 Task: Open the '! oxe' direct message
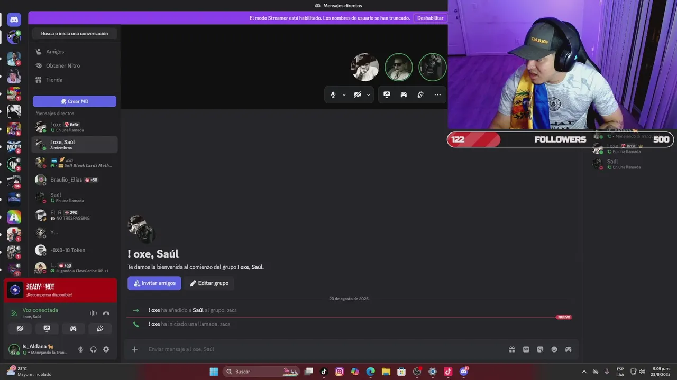[75, 127]
